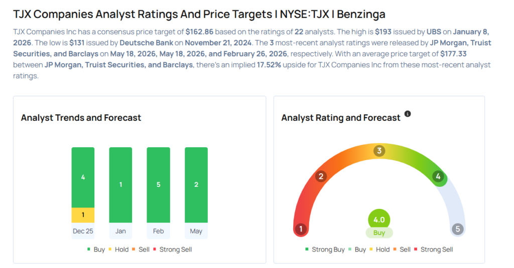This screenshot has width=514, height=268.
Task: Select the gauge marker numbered 3
Action: click(379, 151)
